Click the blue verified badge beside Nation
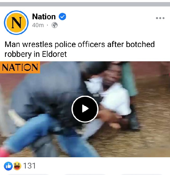Screen dimensions: 170x175 point(62,16)
